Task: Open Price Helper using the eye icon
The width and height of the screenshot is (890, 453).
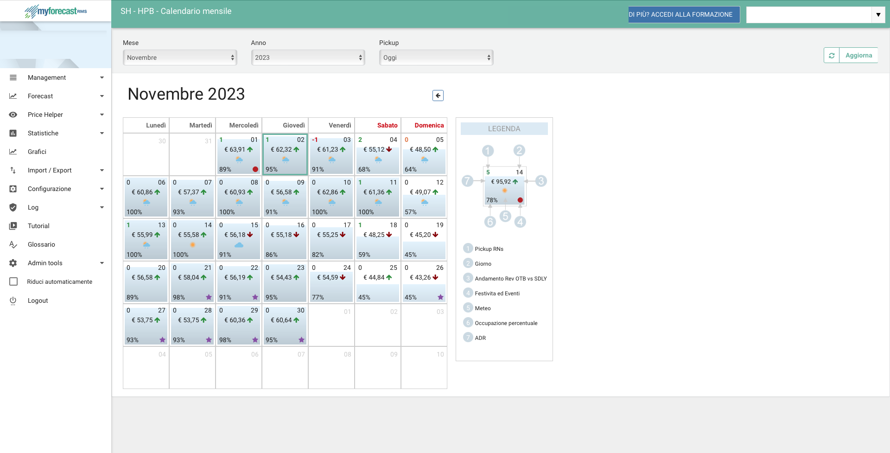Action: 13,115
